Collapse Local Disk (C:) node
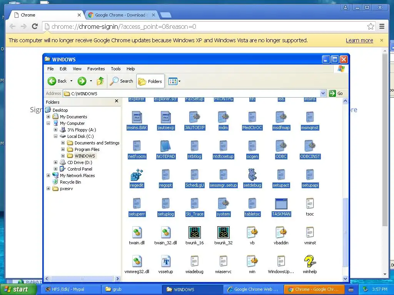Image resolution: width=394 pixels, height=295 pixels. (x=55, y=136)
